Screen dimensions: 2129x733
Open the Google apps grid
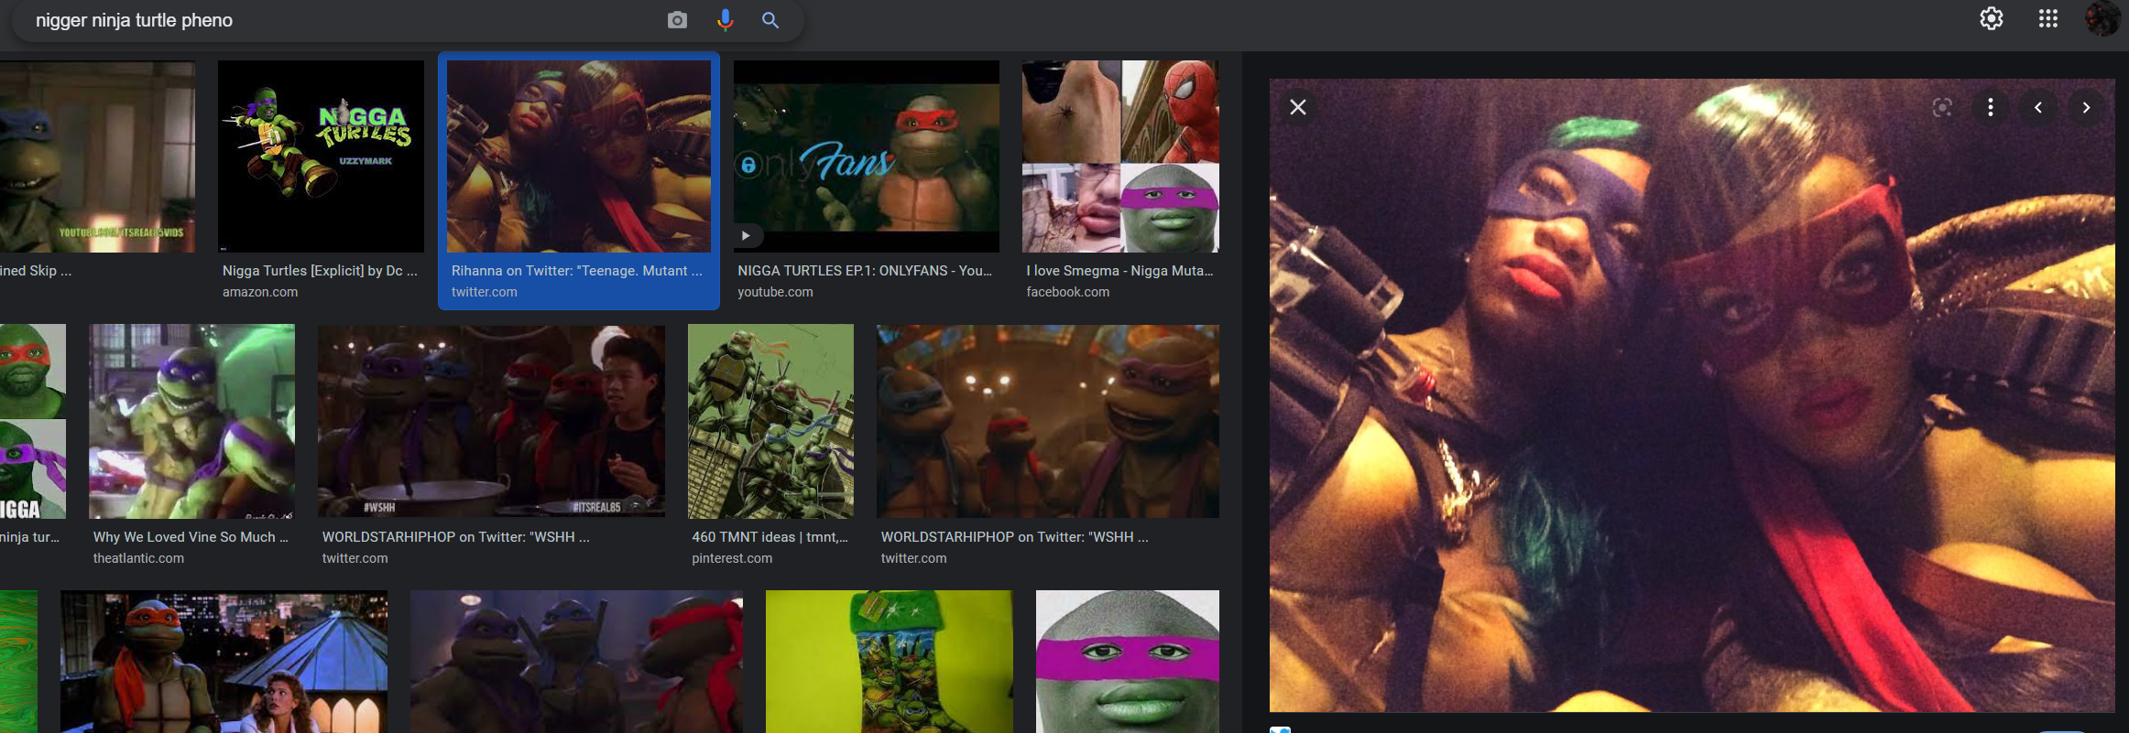coord(2048,18)
